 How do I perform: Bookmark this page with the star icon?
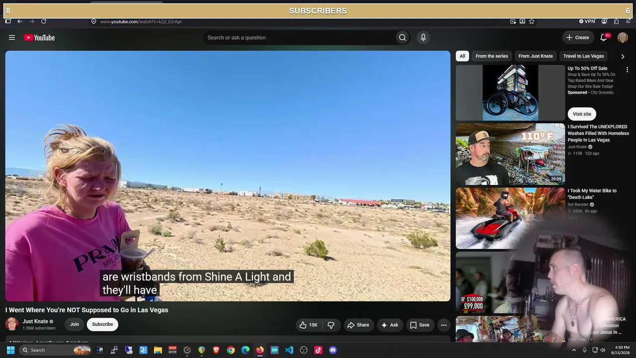pyautogui.click(x=532, y=21)
